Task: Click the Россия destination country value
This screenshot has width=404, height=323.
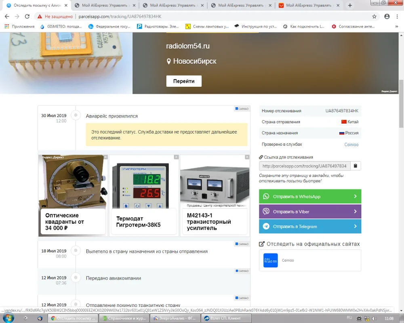Action: pyautogui.click(x=349, y=133)
